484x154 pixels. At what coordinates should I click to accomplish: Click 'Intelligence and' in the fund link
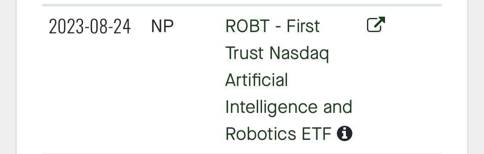[x=289, y=107]
